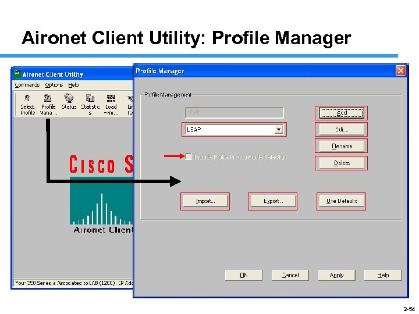
Task: Open Profile Manager from the toolbar
Action: 48,105
